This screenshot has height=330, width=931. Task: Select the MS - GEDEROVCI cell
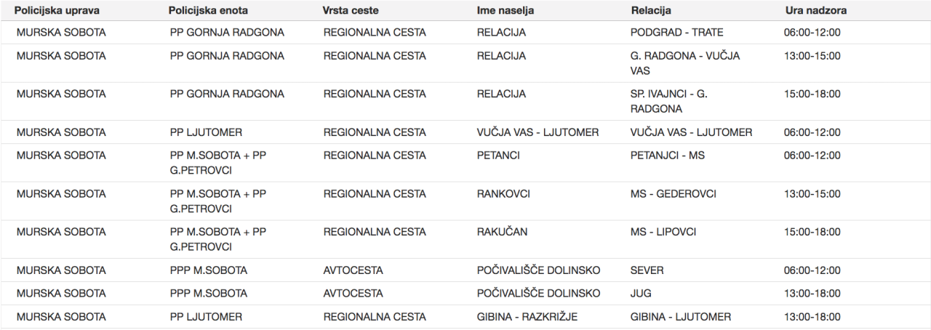[673, 194]
